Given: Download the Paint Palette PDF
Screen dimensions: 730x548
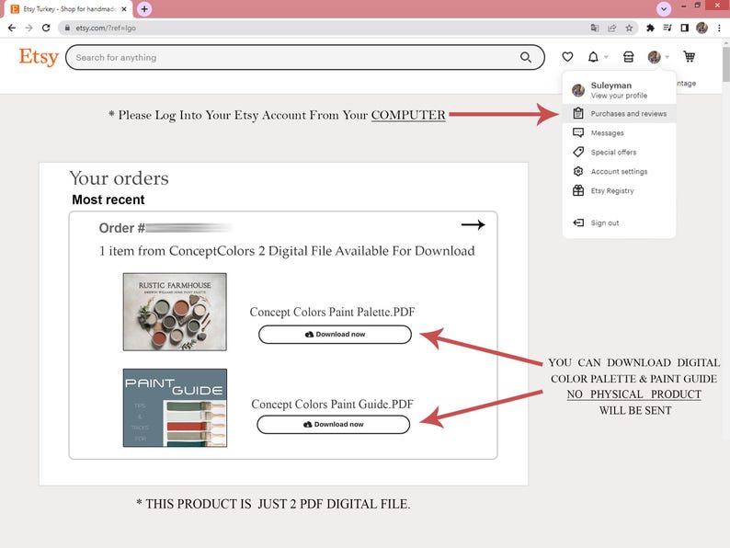Looking at the screenshot, I should 335,335.
